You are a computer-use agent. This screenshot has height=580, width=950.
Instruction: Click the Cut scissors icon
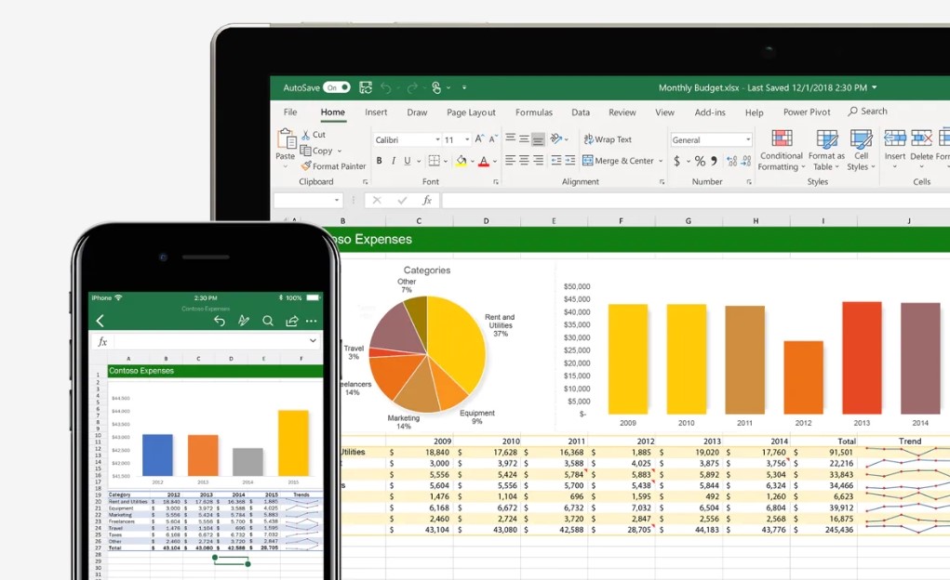click(305, 135)
